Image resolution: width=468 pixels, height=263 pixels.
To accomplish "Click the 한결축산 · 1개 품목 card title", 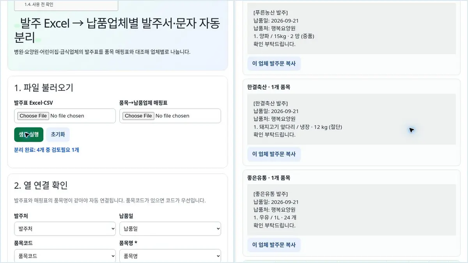I will tap(269, 87).
